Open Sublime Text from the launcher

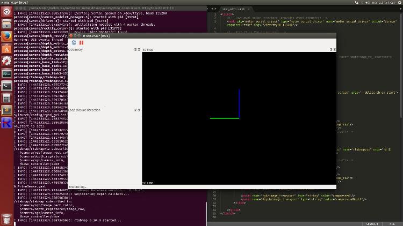point(6,110)
